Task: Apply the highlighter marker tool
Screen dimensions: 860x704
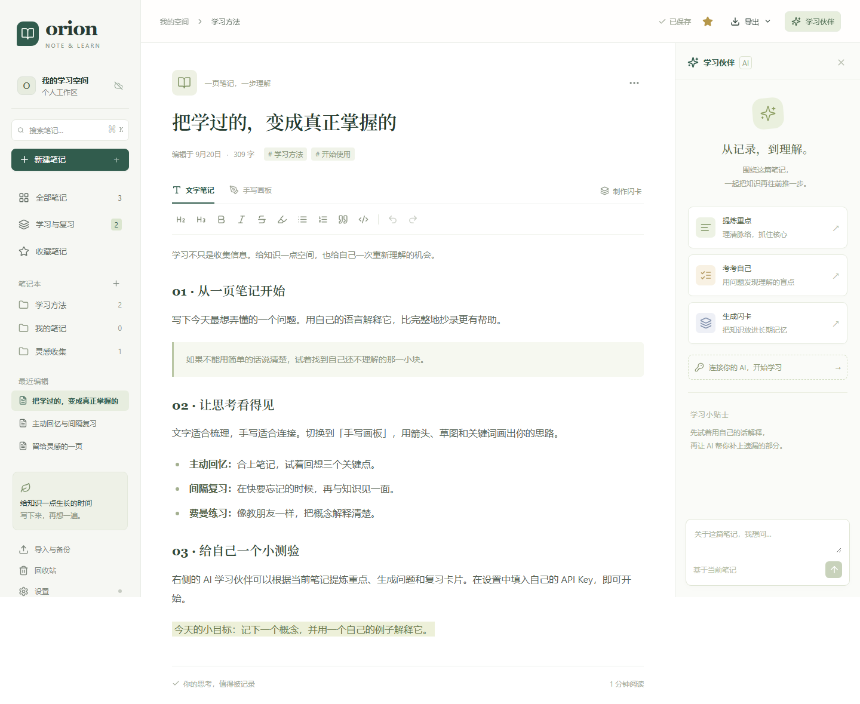Action: click(x=282, y=220)
